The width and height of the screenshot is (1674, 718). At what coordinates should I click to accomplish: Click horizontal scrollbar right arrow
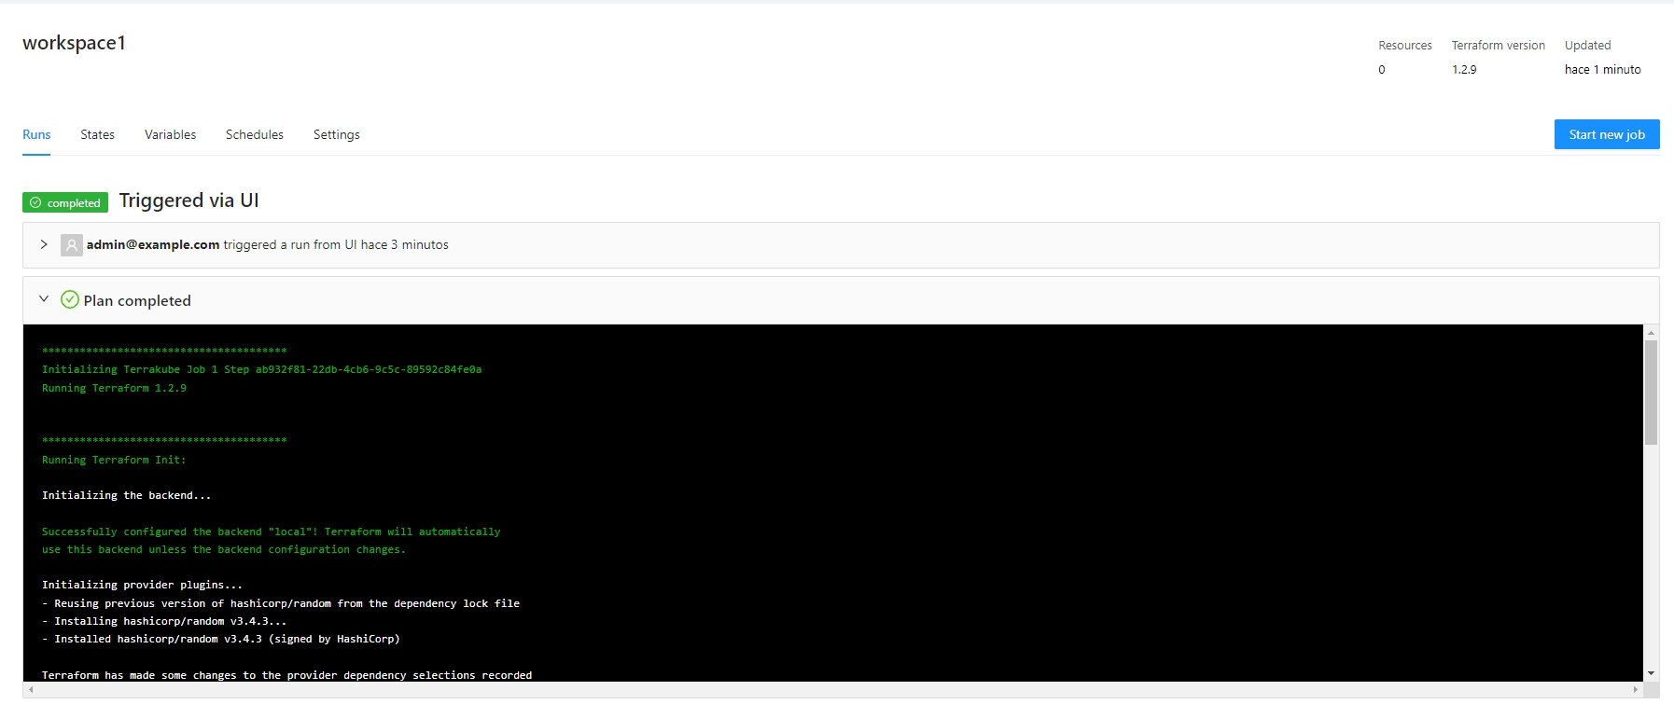tap(1635, 690)
